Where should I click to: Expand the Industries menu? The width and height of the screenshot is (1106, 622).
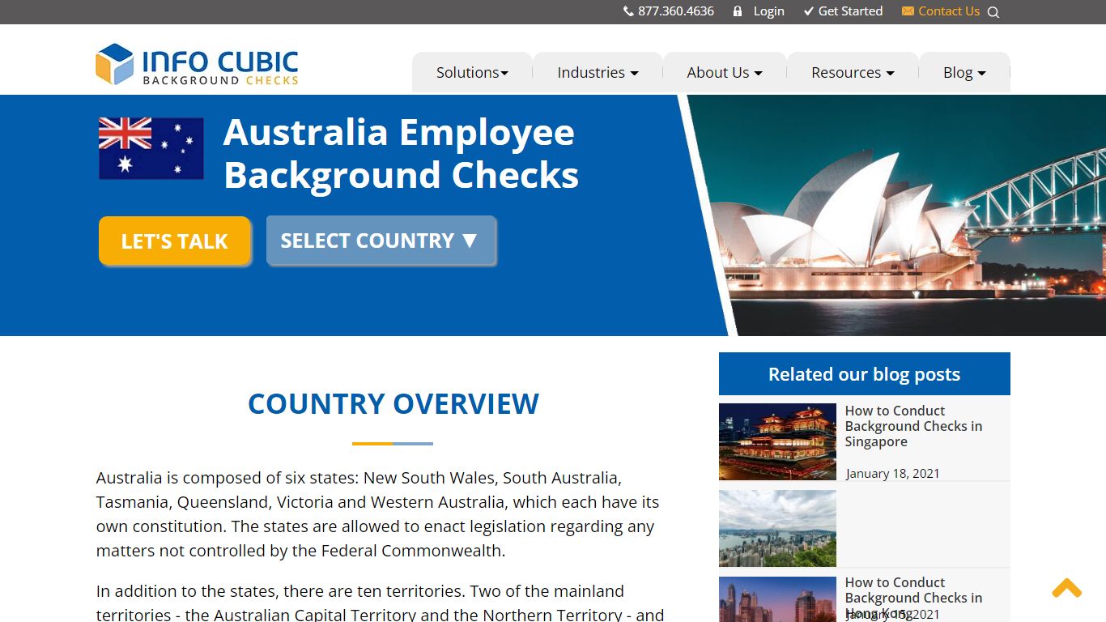(x=598, y=72)
